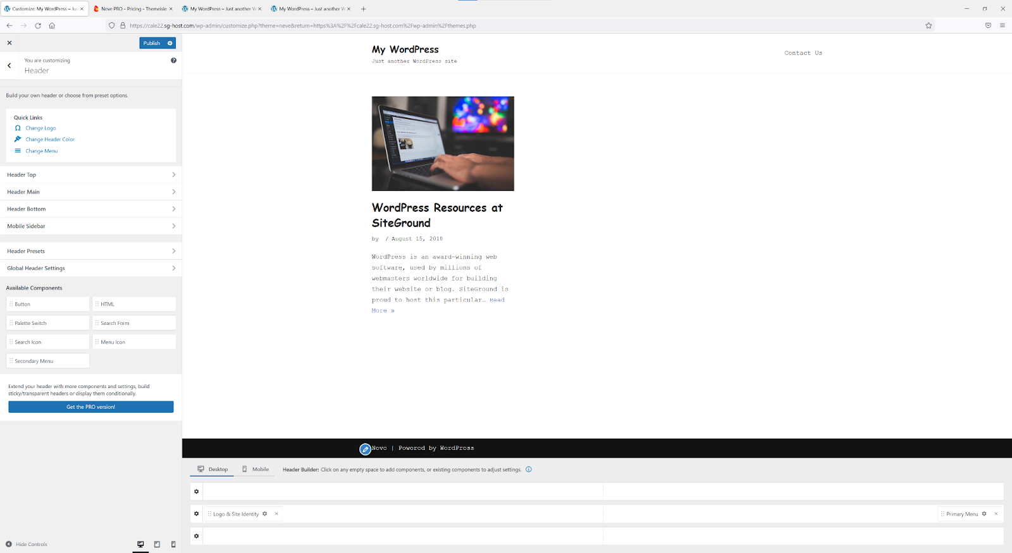Screen dimensions: 1012x553
Task: Click the Change Header Color quick link
Action: [x=50, y=140]
